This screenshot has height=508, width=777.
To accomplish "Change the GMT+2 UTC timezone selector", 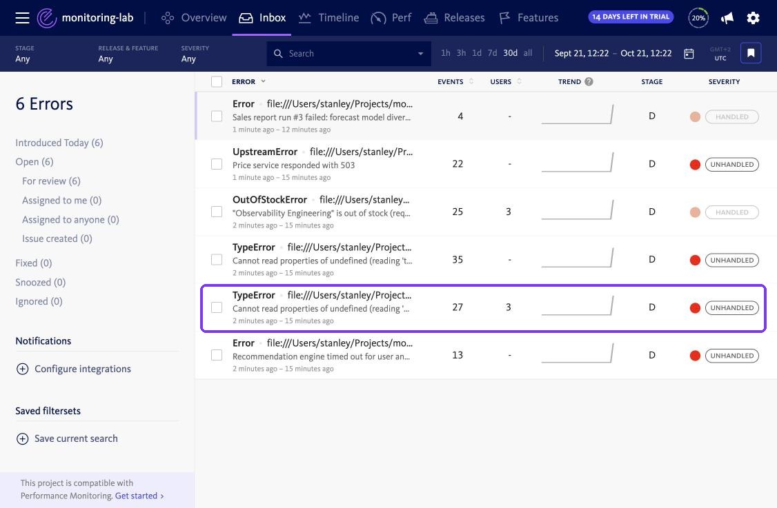I will click(x=720, y=54).
